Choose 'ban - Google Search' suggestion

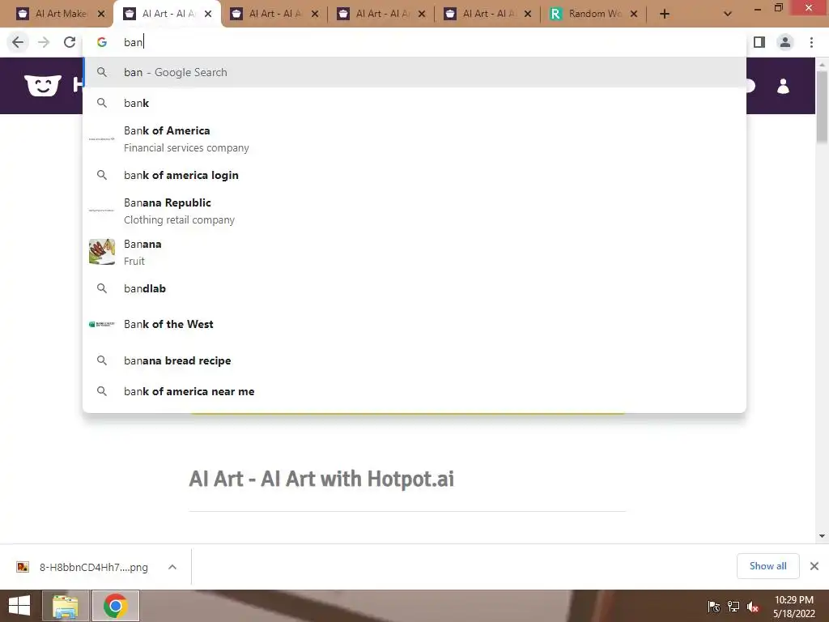pyautogui.click(x=414, y=72)
